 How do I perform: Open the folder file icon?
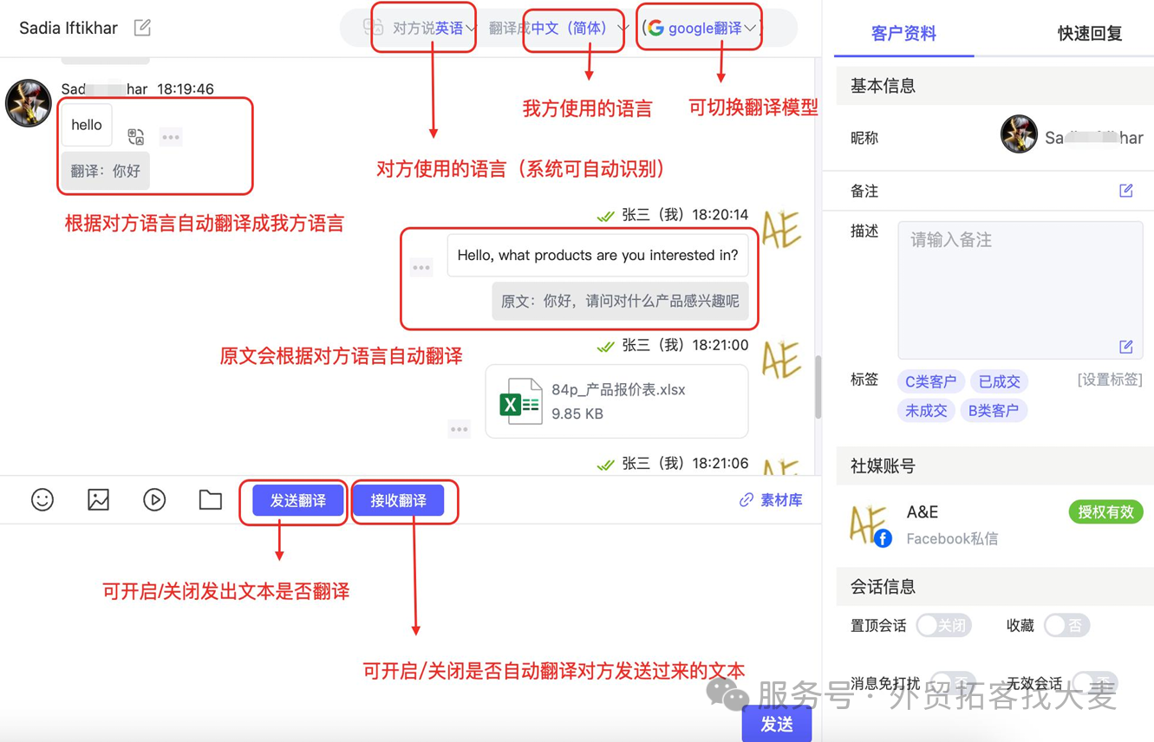pyautogui.click(x=210, y=500)
